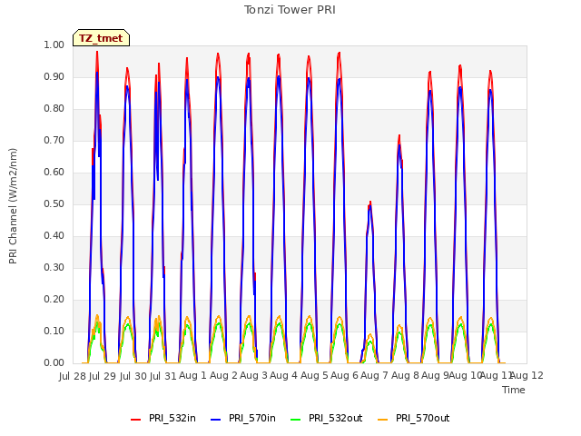Click the Jul 30 x-axis date label
Screen dimensions: 581x436
[133, 376]
